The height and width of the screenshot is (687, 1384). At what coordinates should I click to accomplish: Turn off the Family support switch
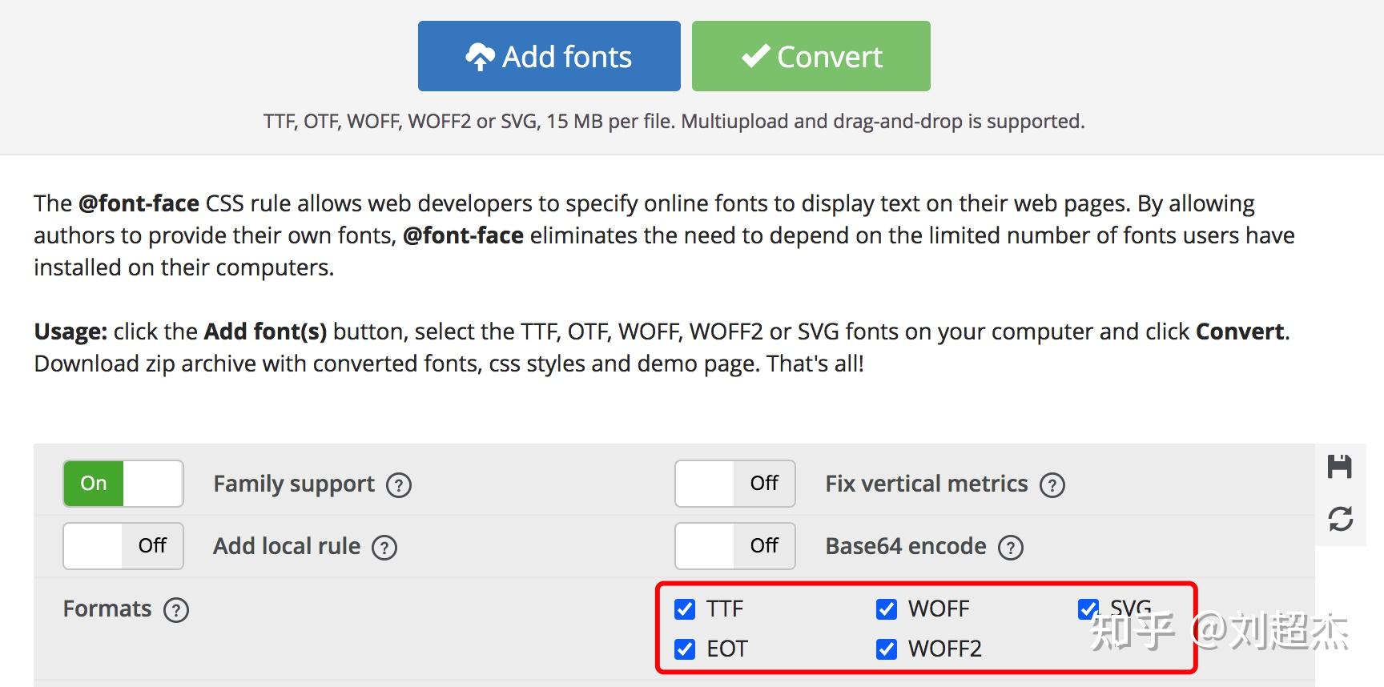(x=123, y=484)
